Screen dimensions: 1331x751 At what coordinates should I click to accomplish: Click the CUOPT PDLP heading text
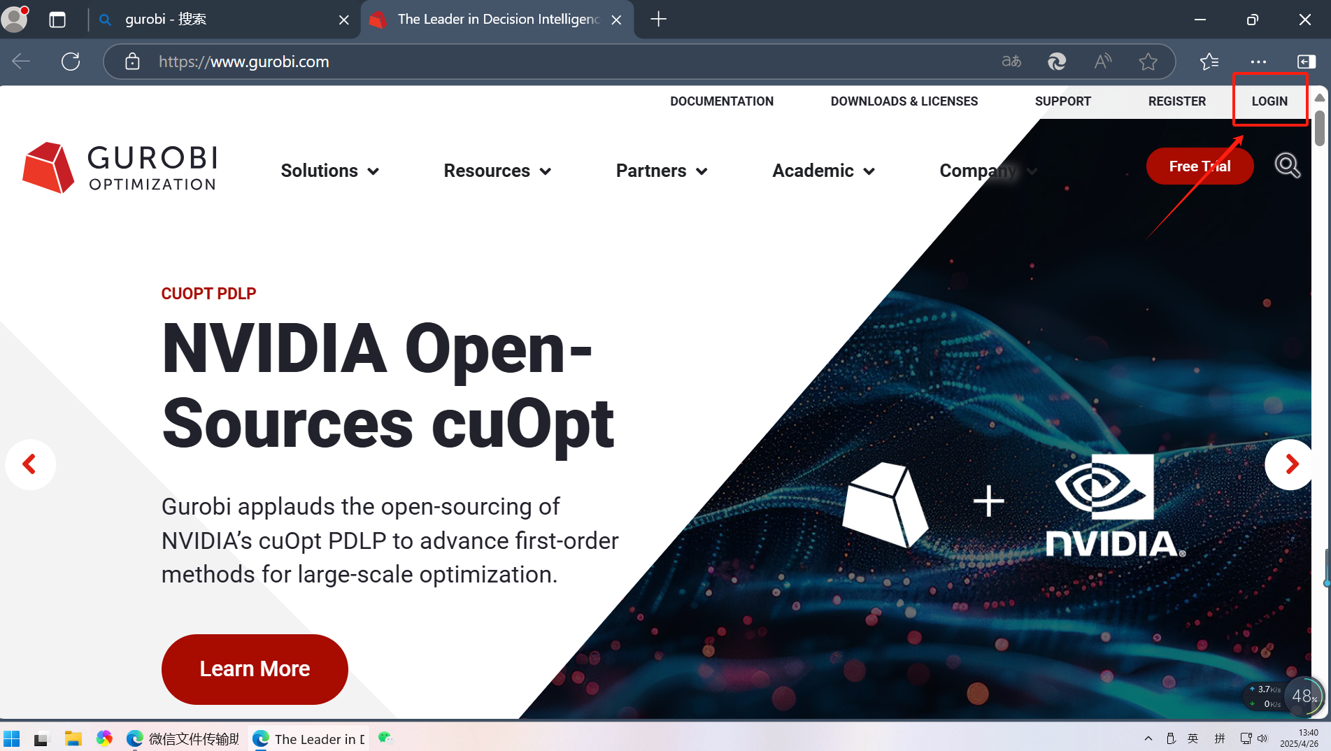click(x=208, y=294)
